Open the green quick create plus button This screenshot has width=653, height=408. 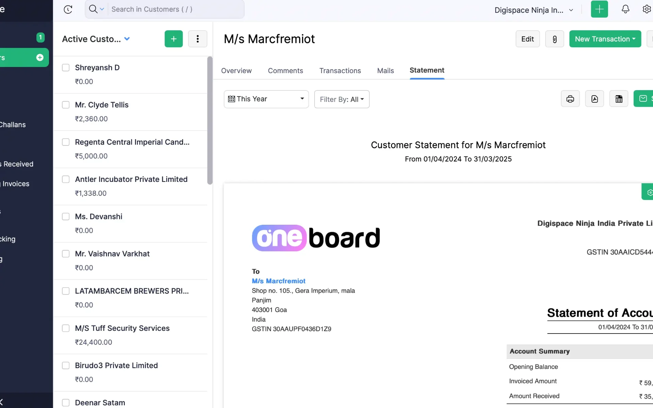pyautogui.click(x=599, y=9)
